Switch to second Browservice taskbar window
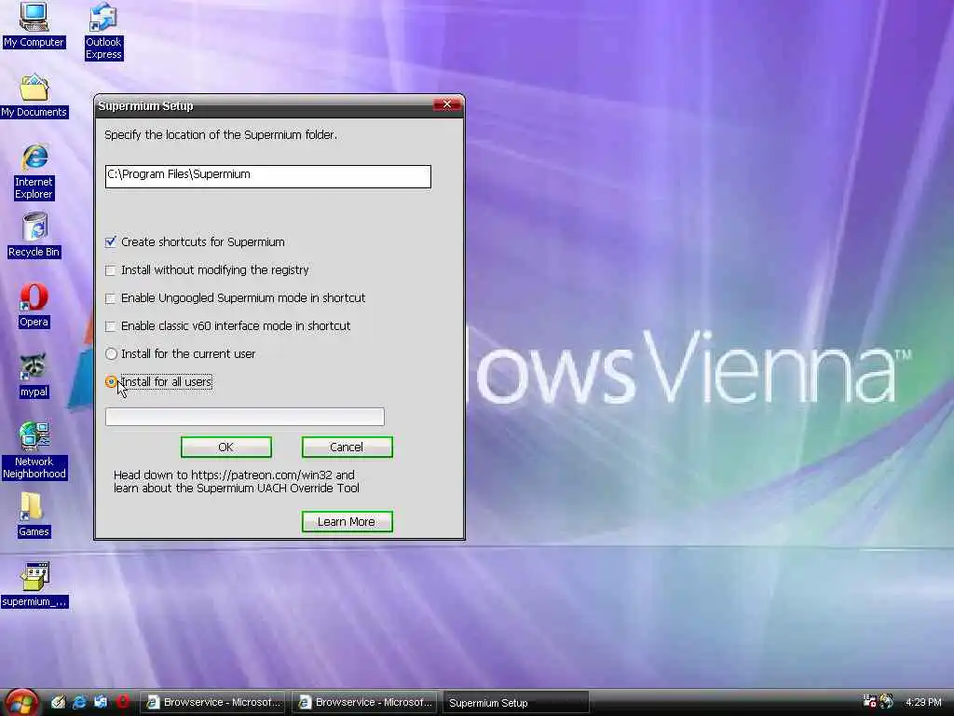This screenshot has width=954, height=716. 364,703
